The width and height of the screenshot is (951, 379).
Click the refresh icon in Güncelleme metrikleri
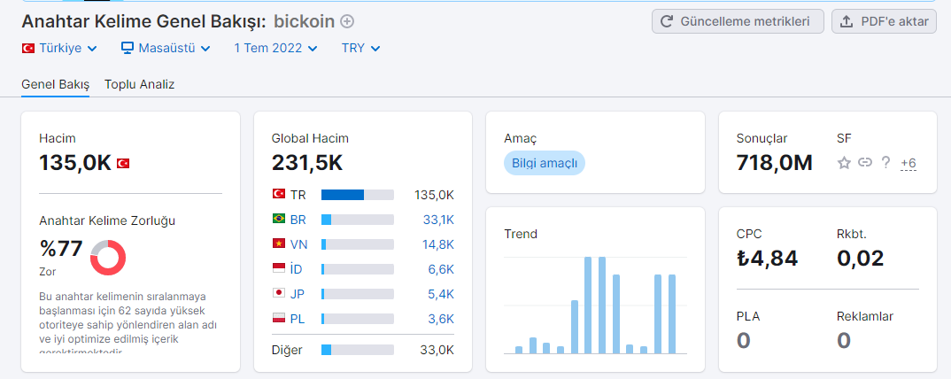[x=667, y=22]
